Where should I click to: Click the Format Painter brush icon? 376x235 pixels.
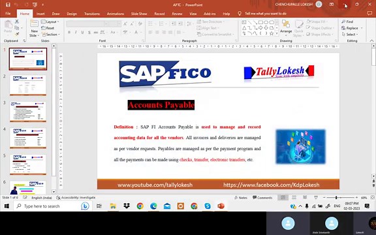[17, 34]
